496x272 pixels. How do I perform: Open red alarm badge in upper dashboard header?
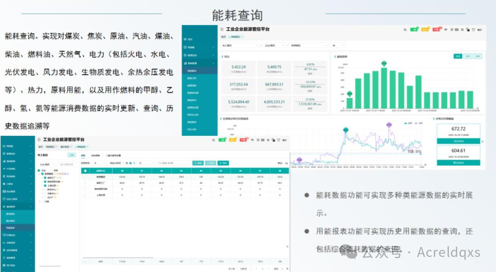tap(437, 29)
